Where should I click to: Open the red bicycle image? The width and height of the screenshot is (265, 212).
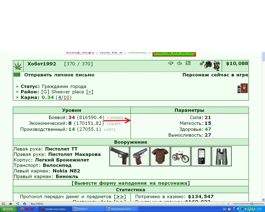coord(181,156)
